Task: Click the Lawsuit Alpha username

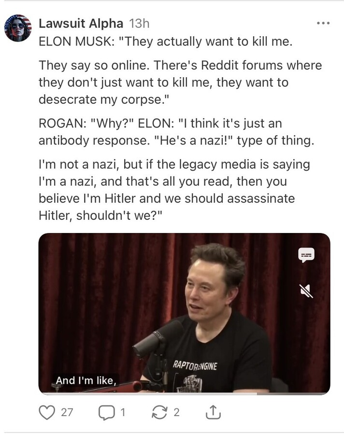Action: pos(81,24)
